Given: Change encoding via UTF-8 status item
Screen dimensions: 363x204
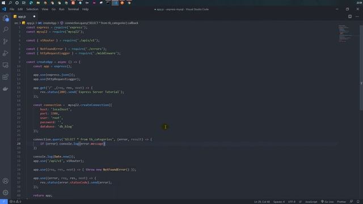Looking at the screenshot, I should click(x=292, y=202).
